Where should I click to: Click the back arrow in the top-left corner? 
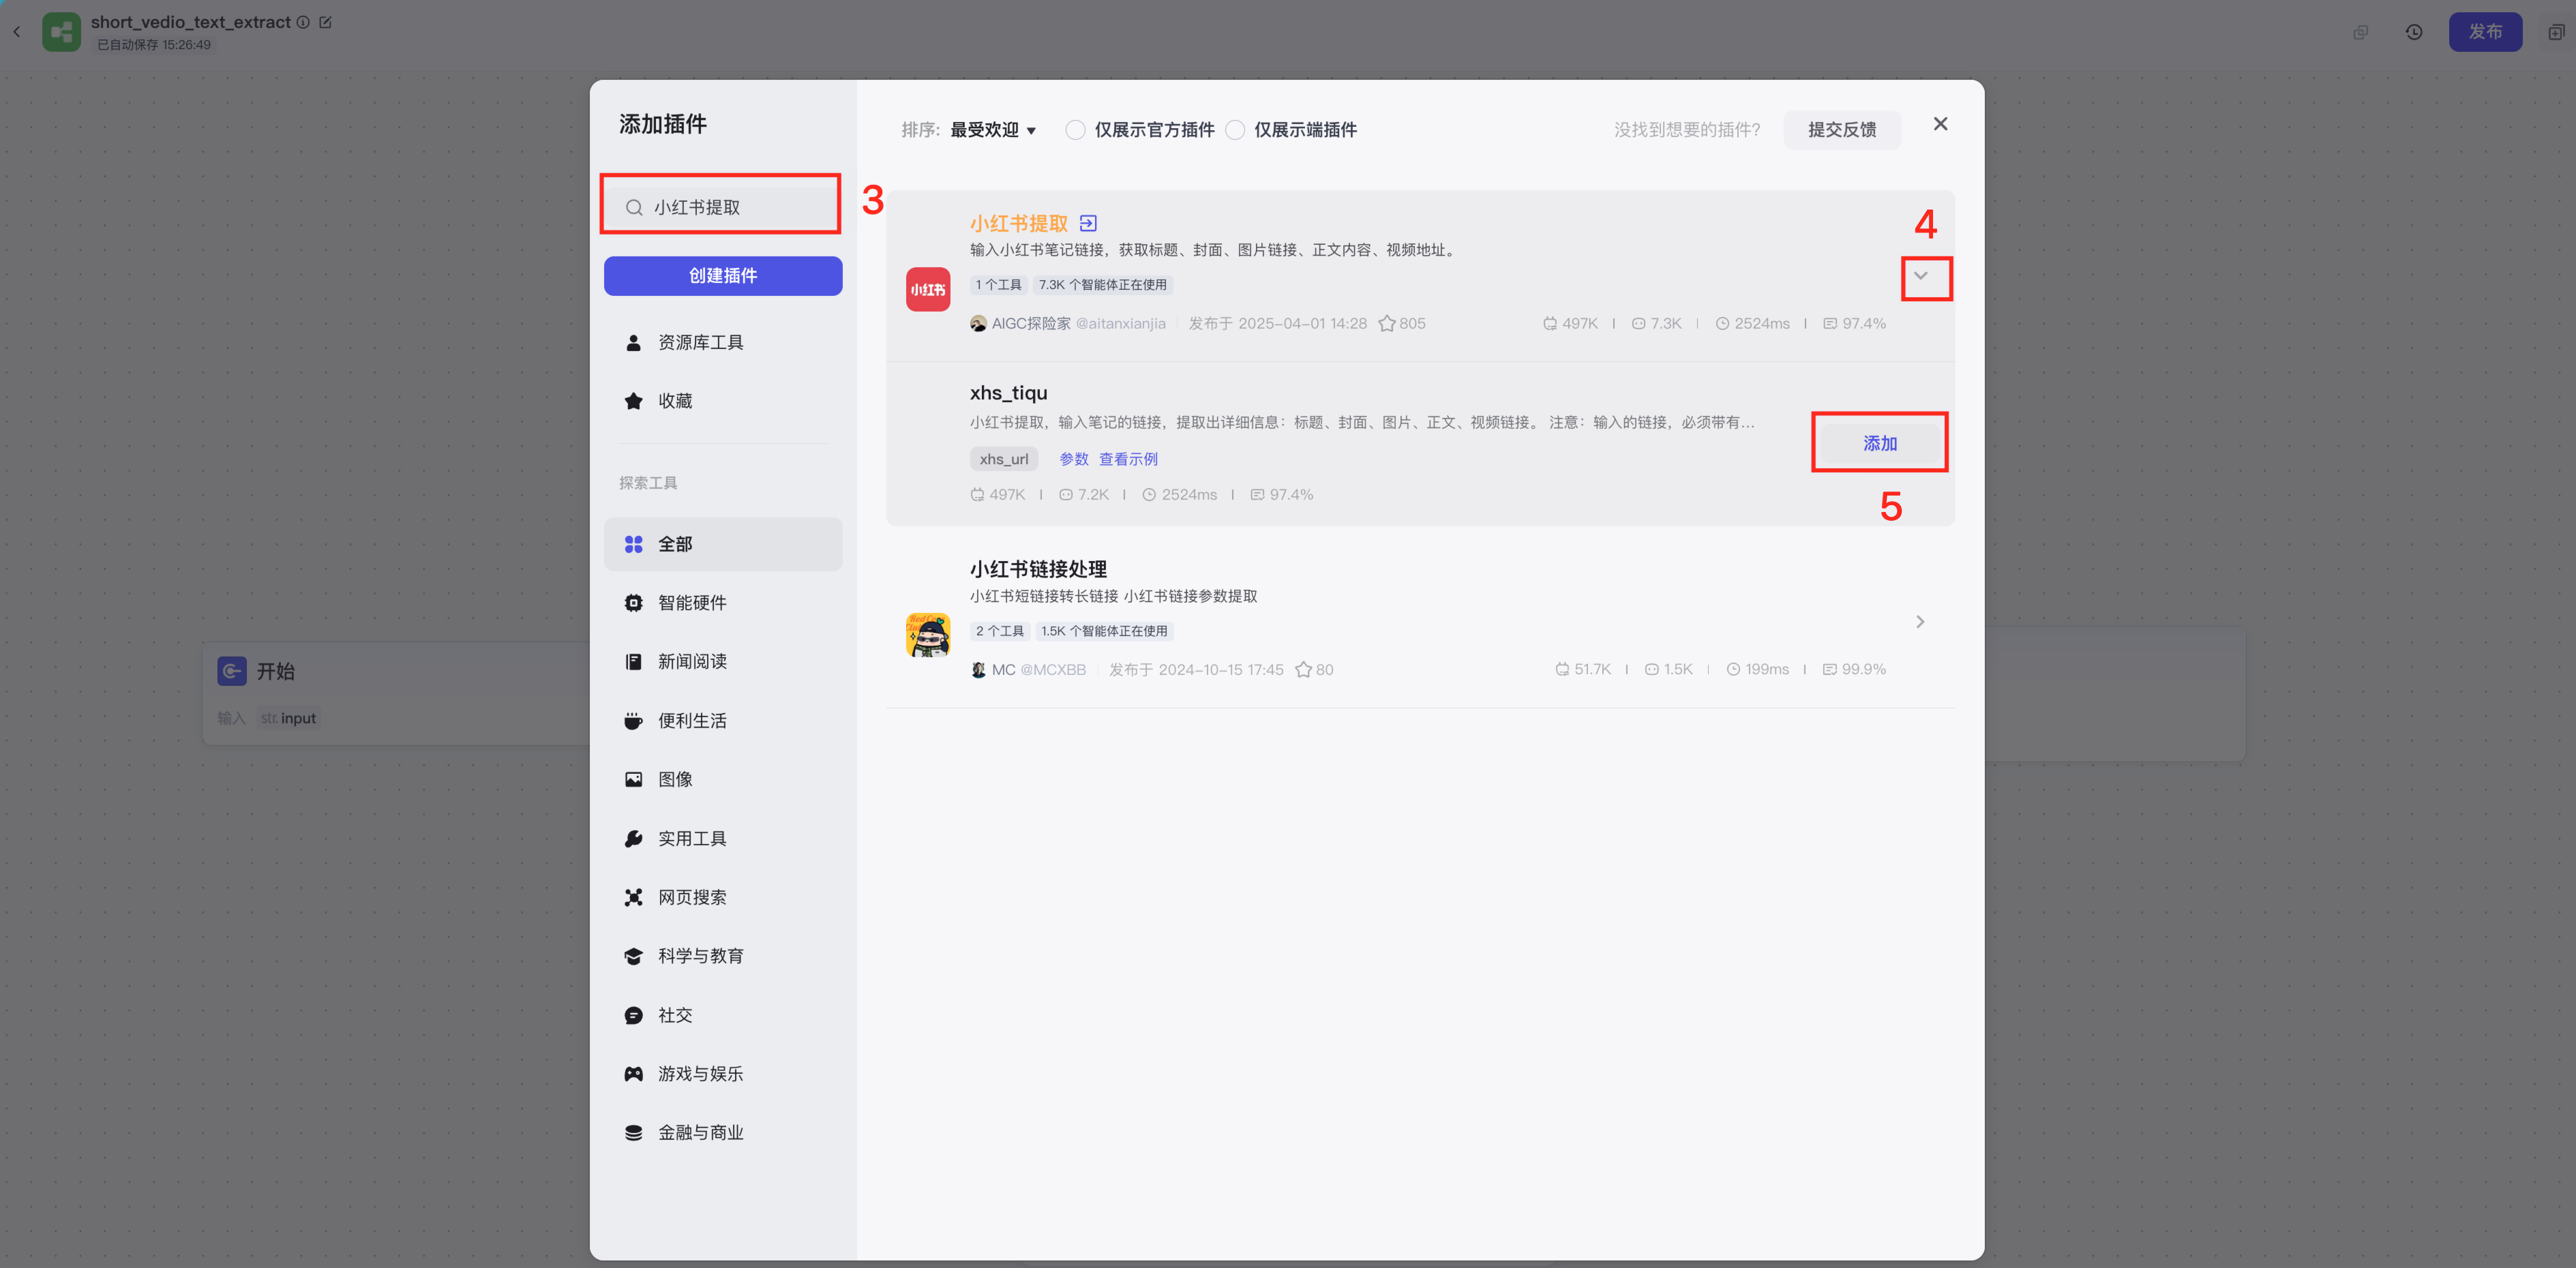(17, 32)
